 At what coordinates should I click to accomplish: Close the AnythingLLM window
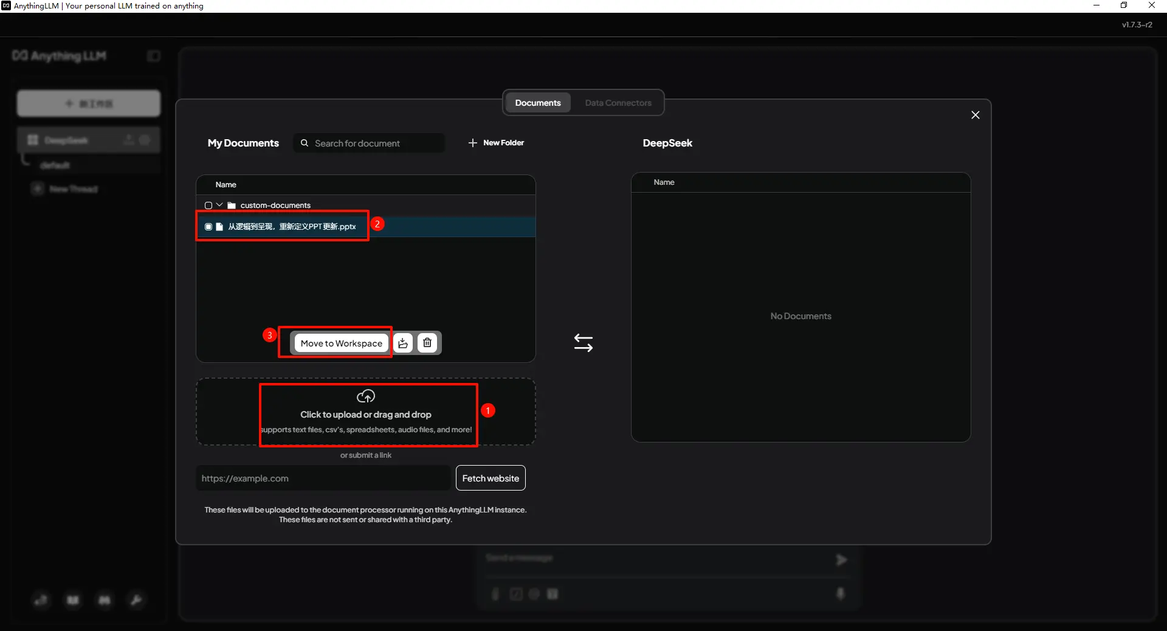1152,5
